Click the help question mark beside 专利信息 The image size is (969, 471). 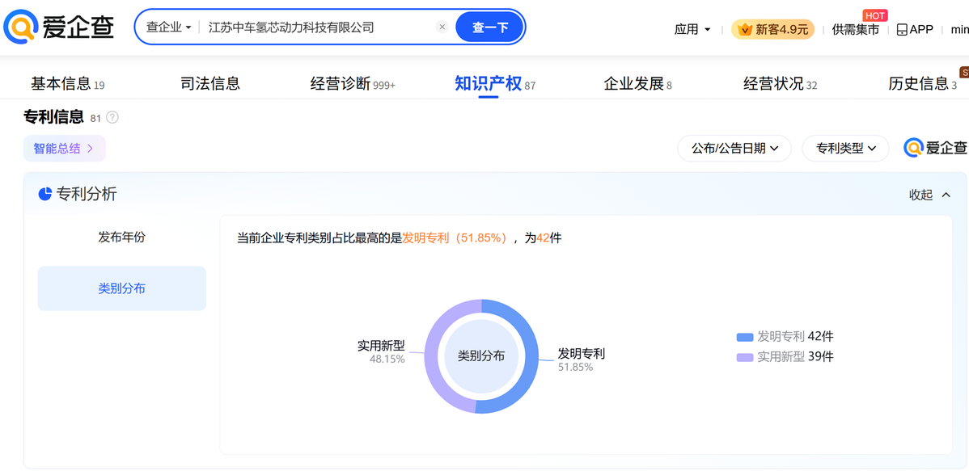click(112, 118)
